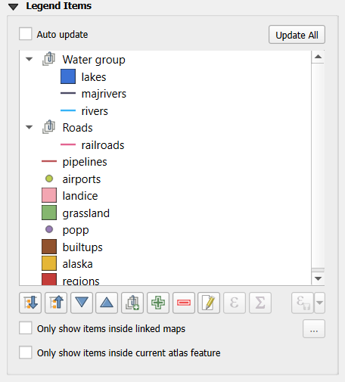Enable the Auto update checkbox
Image resolution: width=345 pixels, height=382 pixels.
(26, 34)
